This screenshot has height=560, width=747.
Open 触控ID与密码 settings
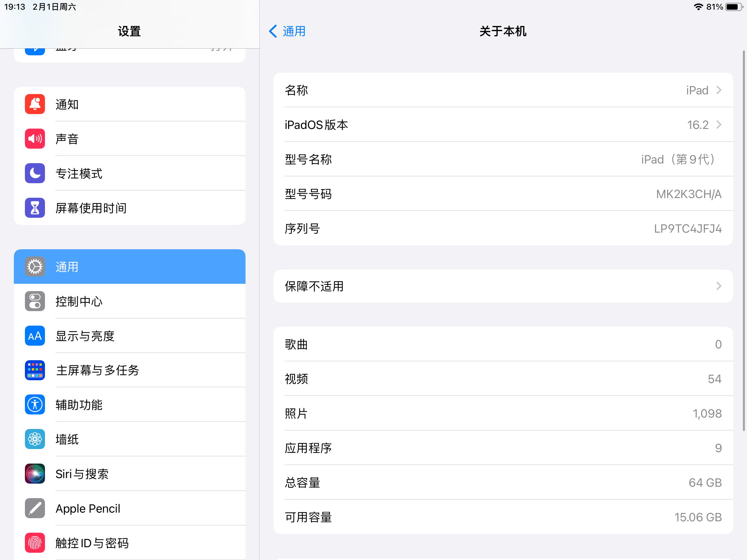pos(130,543)
